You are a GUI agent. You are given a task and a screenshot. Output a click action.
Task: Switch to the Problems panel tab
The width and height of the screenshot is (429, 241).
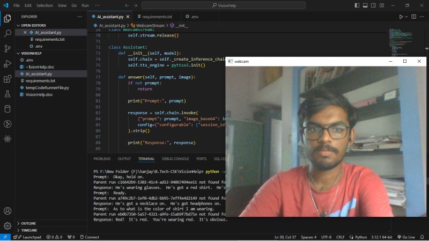tap(102, 159)
